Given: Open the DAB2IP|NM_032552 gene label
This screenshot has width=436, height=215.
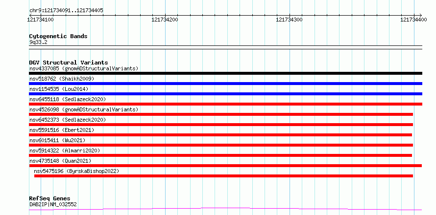Looking at the screenshot, I should click(x=53, y=205).
